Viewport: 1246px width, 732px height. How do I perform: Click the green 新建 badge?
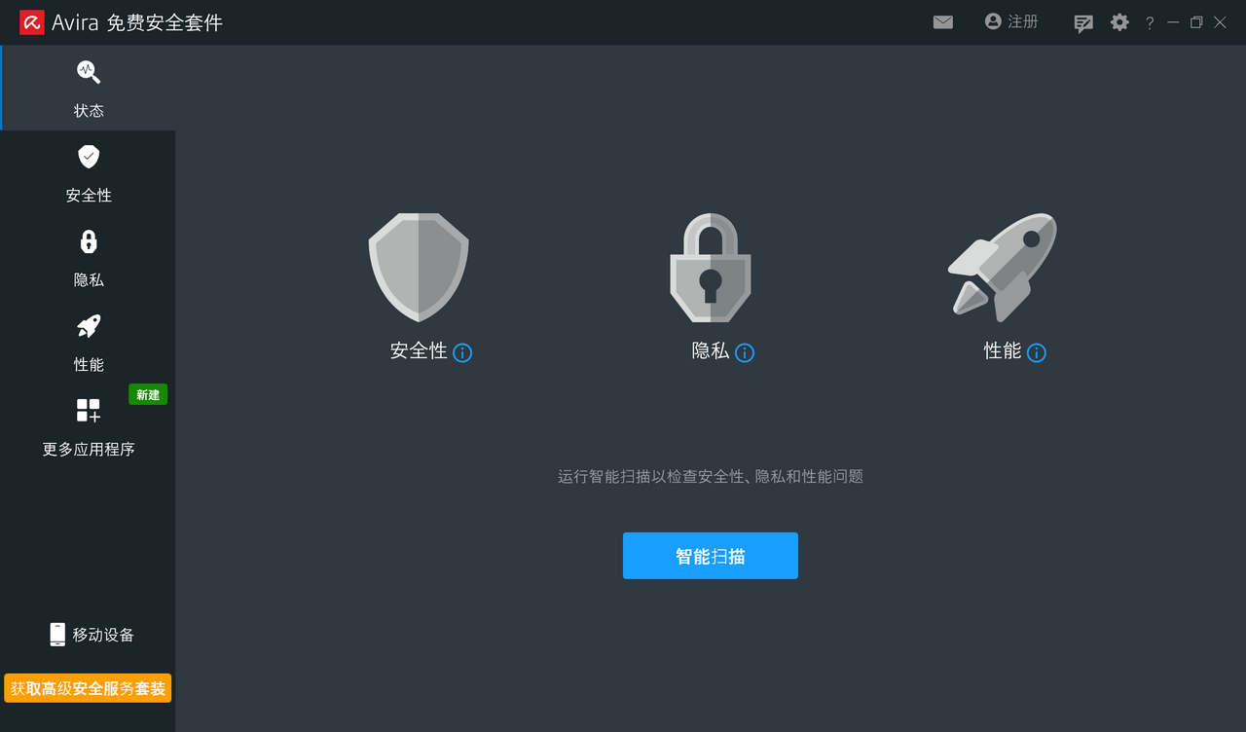[148, 394]
